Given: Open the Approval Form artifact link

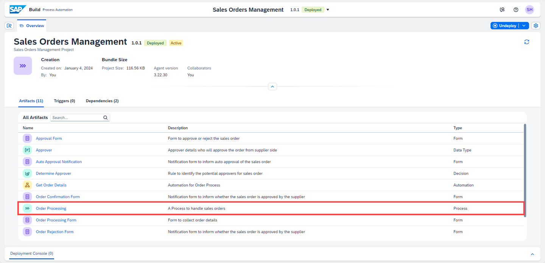Looking at the screenshot, I should coord(49,139).
